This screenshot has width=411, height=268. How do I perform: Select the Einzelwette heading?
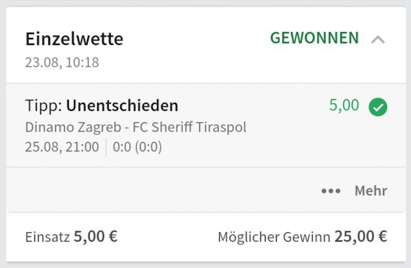(x=74, y=39)
